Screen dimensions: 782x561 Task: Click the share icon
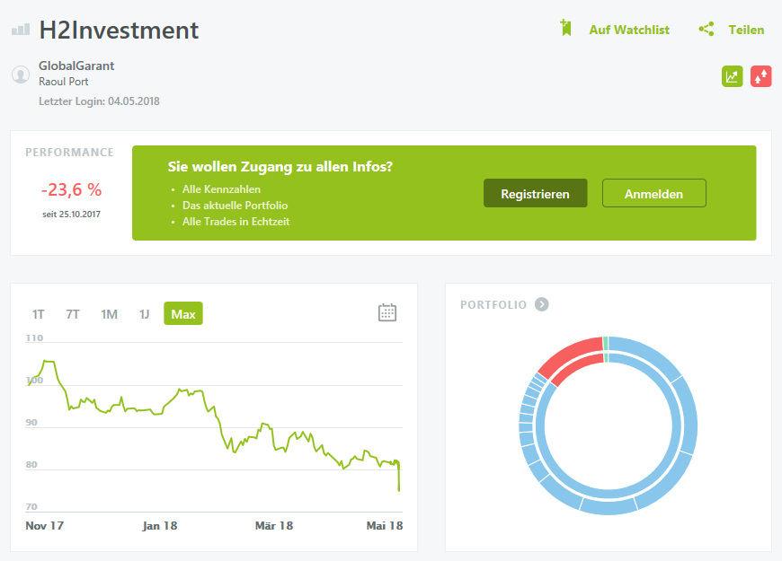pyautogui.click(x=706, y=29)
